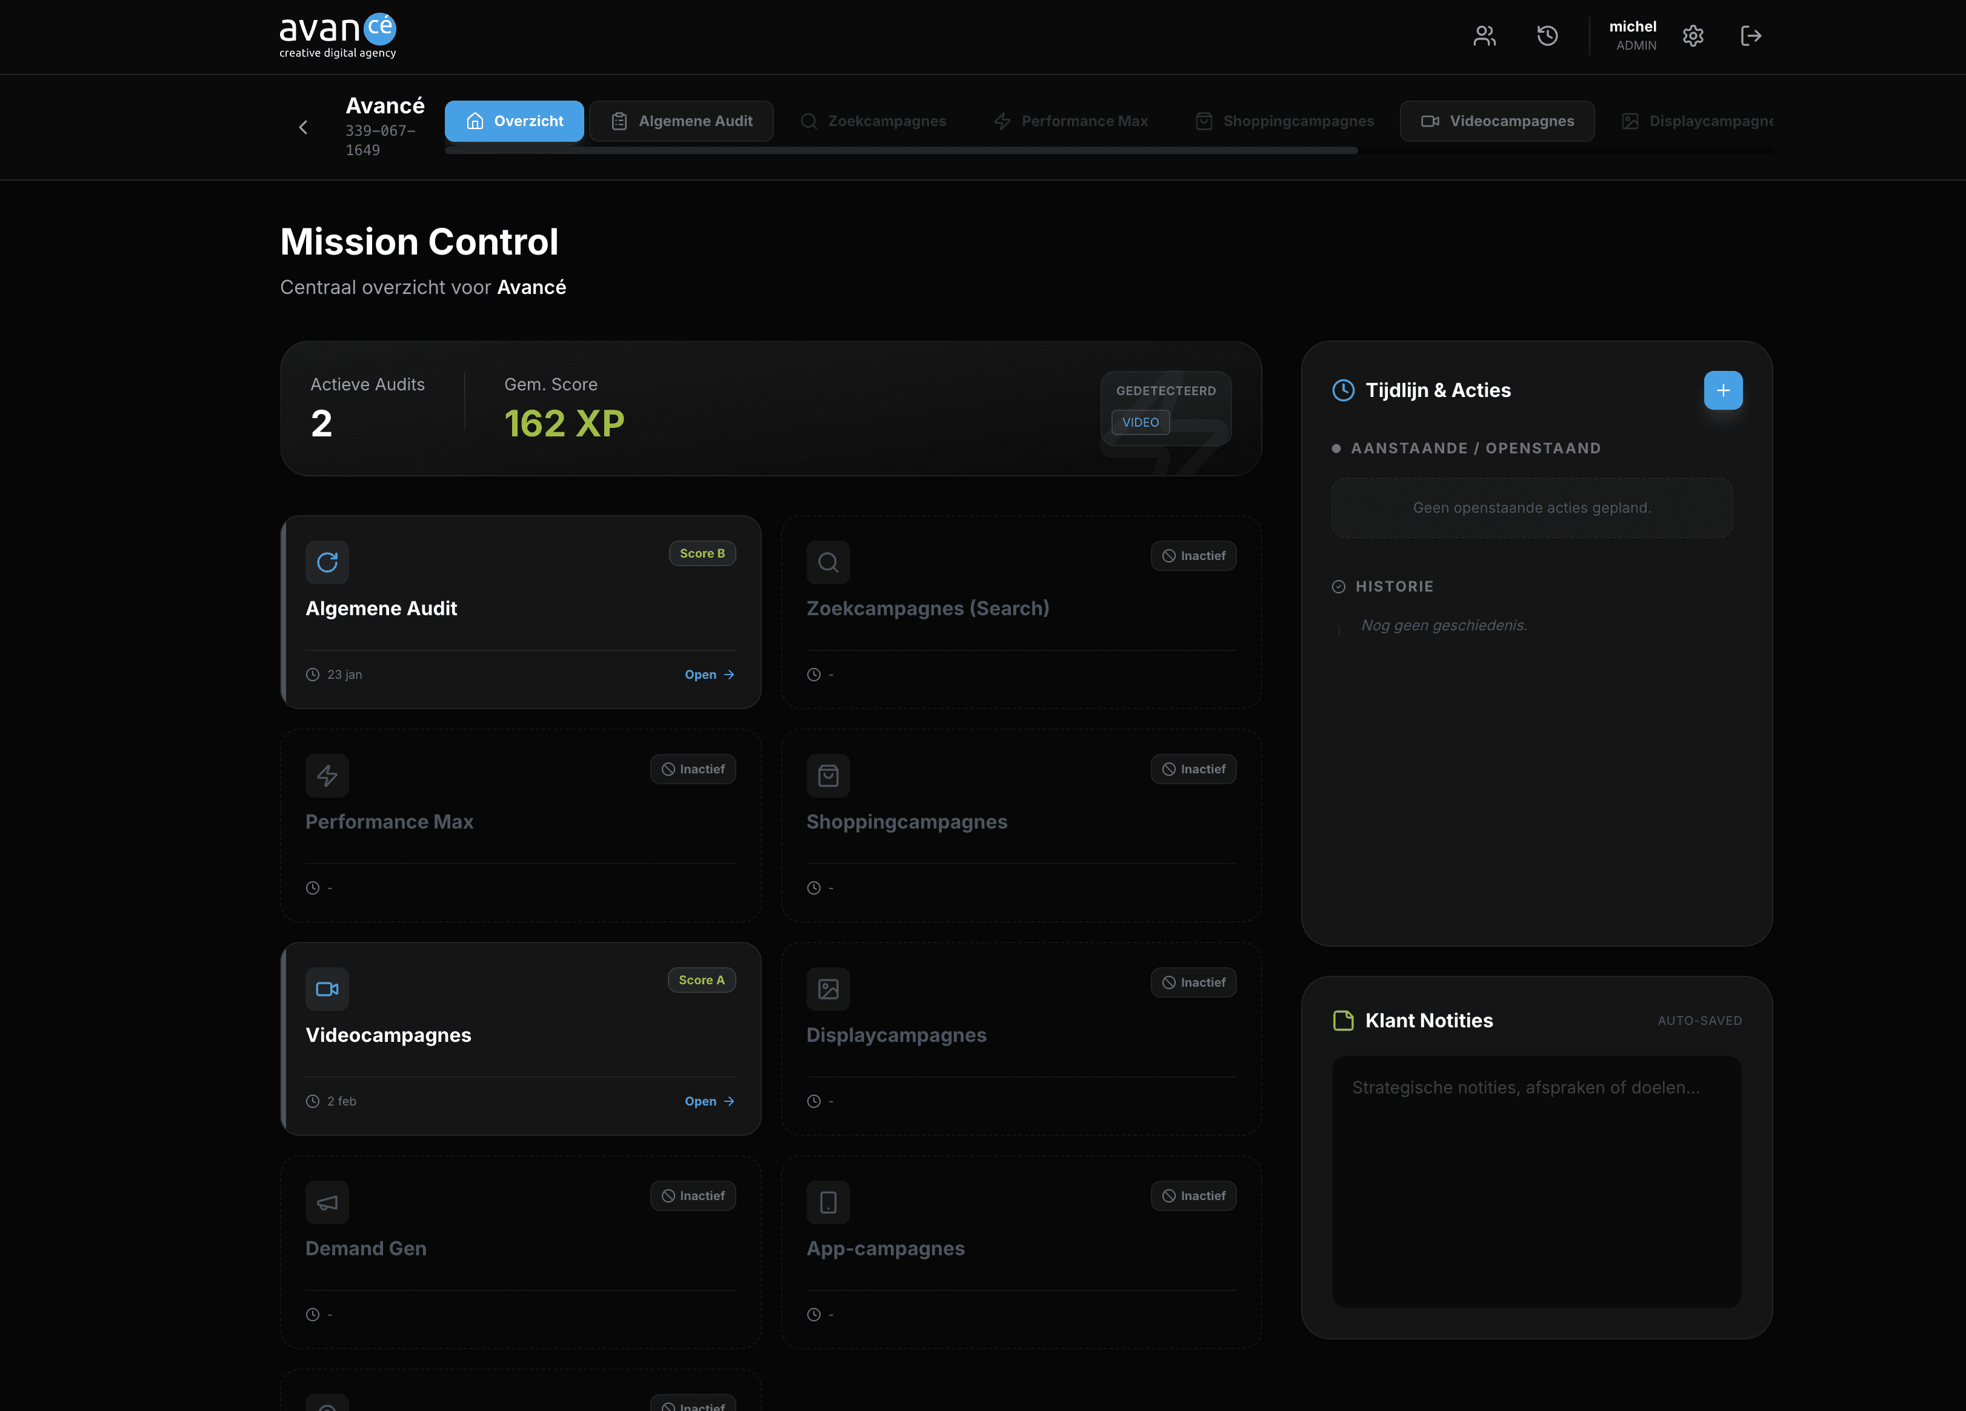This screenshot has height=1411, width=1966.
Task: Open the Videocampagnes tab
Action: point(1497,121)
